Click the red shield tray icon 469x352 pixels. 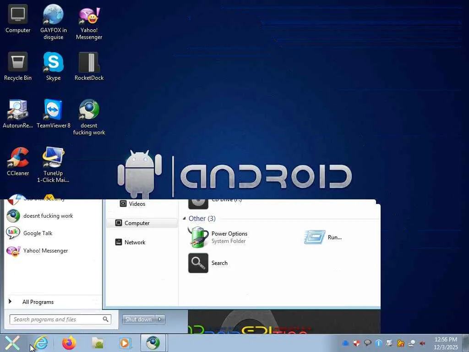pos(356,343)
